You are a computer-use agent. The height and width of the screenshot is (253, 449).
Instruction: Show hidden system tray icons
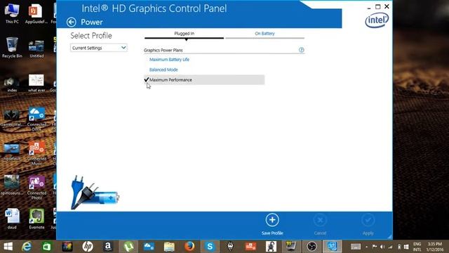coord(367,247)
